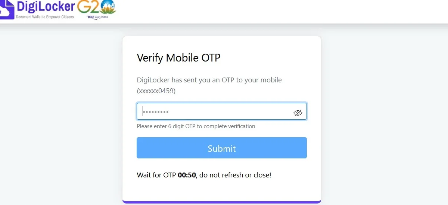This screenshot has height=205, width=448.
Task: Click the 00:50 OTP countdown timer
Action: 187,175
